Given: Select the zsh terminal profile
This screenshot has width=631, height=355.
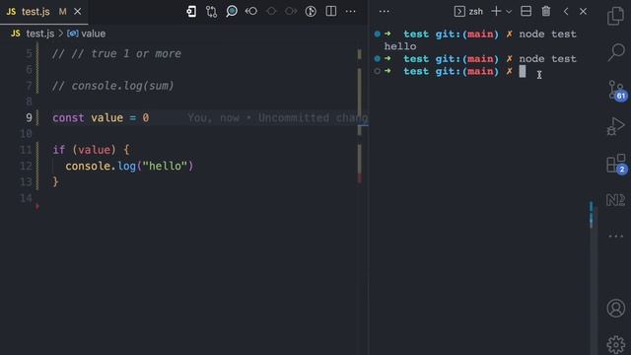Looking at the screenshot, I should (469, 11).
